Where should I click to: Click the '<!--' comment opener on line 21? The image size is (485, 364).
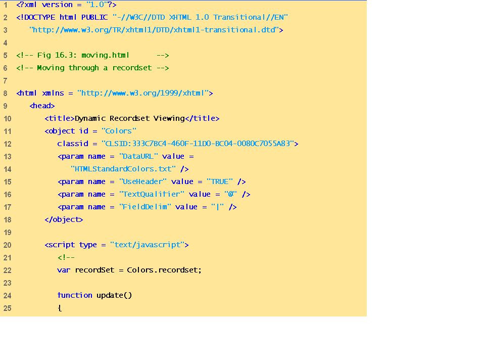66,257
